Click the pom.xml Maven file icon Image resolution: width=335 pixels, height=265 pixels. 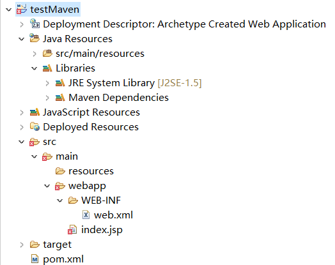tap(35, 259)
